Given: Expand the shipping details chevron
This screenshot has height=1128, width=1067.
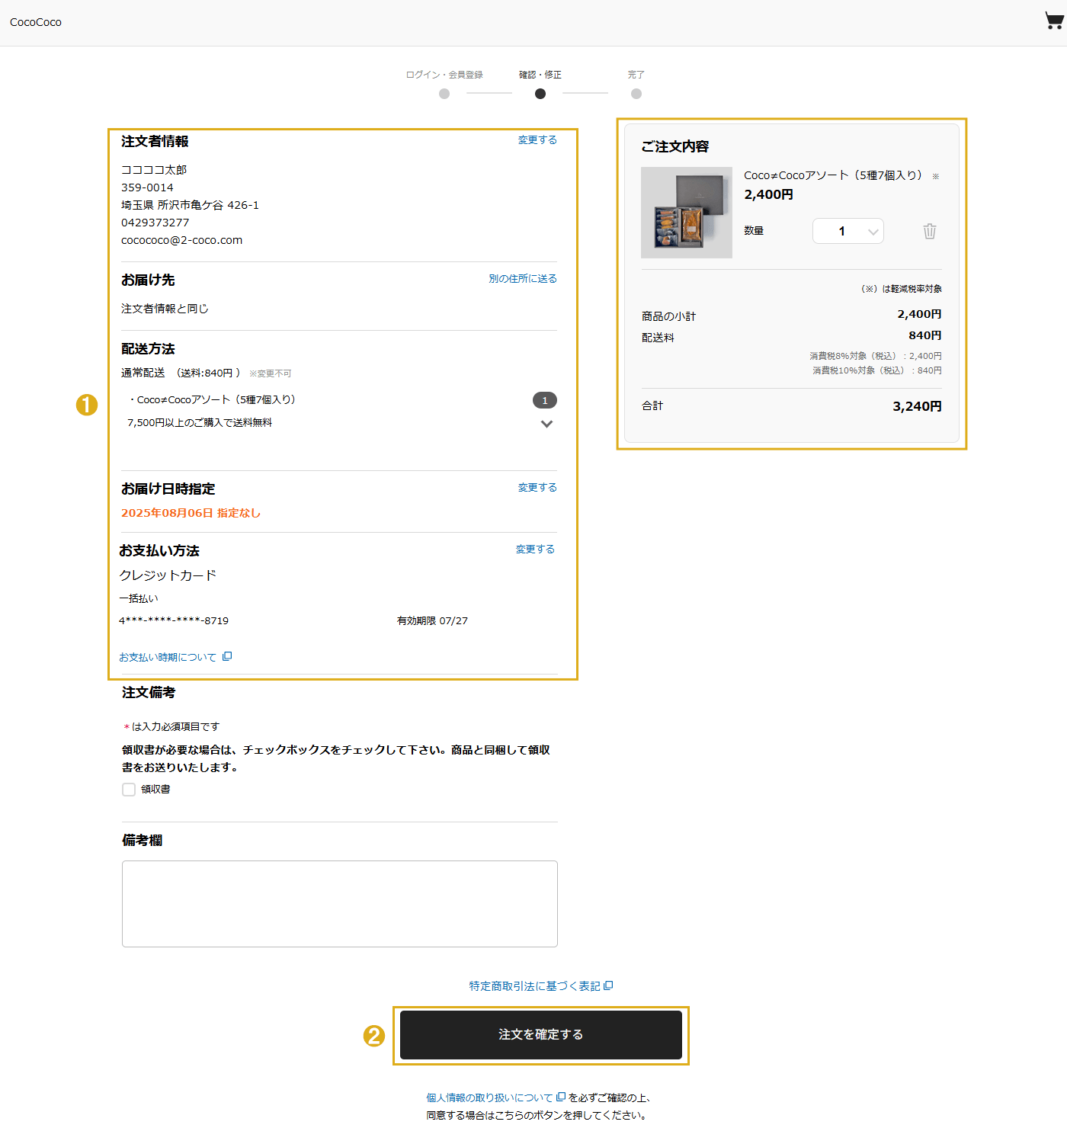Looking at the screenshot, I should (x=546, y=424).
